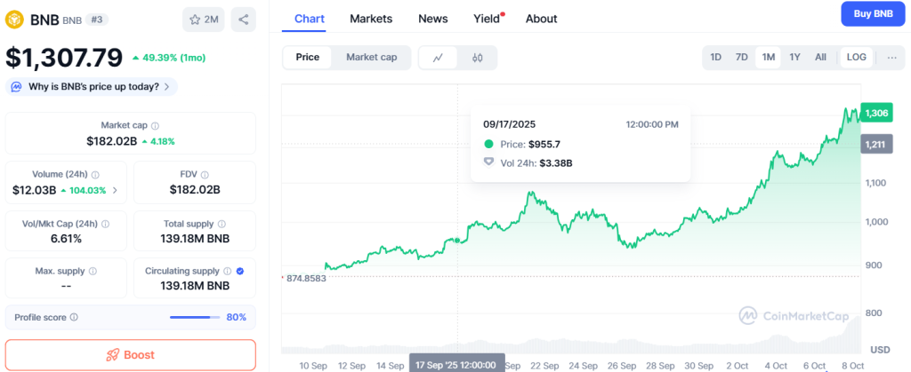Expand Volume (24h) details chevron
The height and width of the screenshot is (372, 911).
coord(115,190)
